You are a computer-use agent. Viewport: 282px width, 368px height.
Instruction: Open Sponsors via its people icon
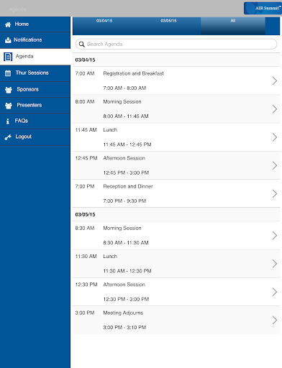click(9, 90)
